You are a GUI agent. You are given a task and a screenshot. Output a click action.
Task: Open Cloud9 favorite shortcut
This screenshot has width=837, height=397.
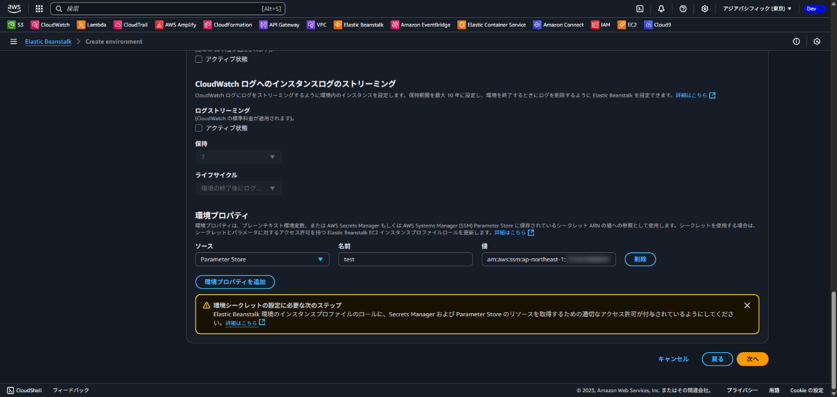point(658,25)
